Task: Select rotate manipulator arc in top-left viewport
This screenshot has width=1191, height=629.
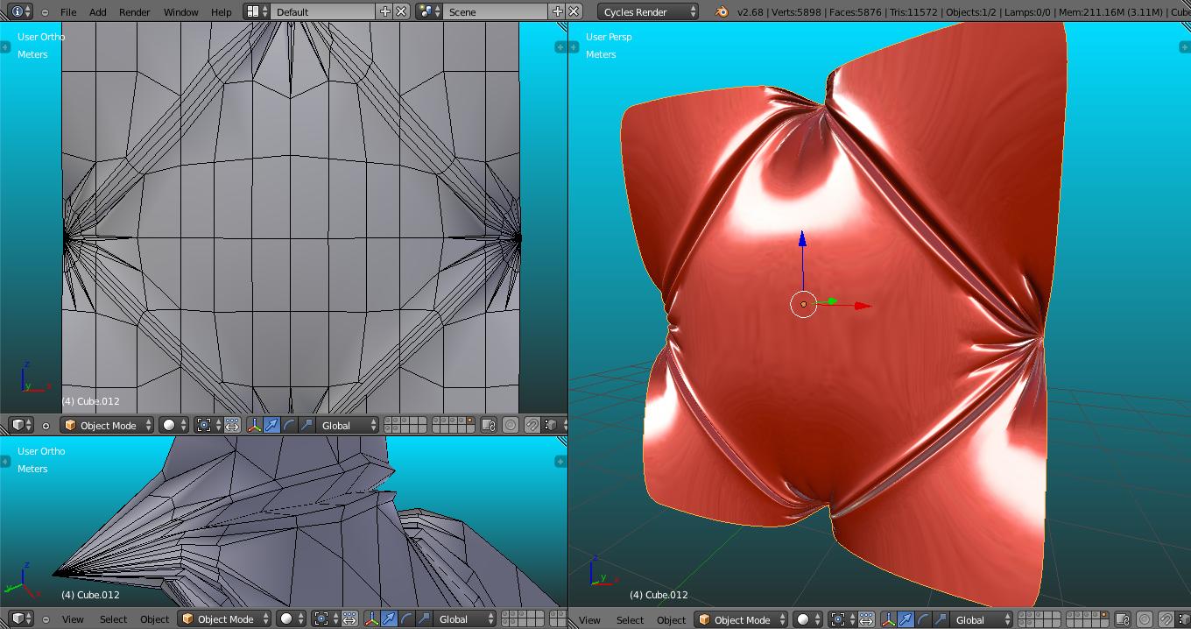Action: [x=289, y=426]
